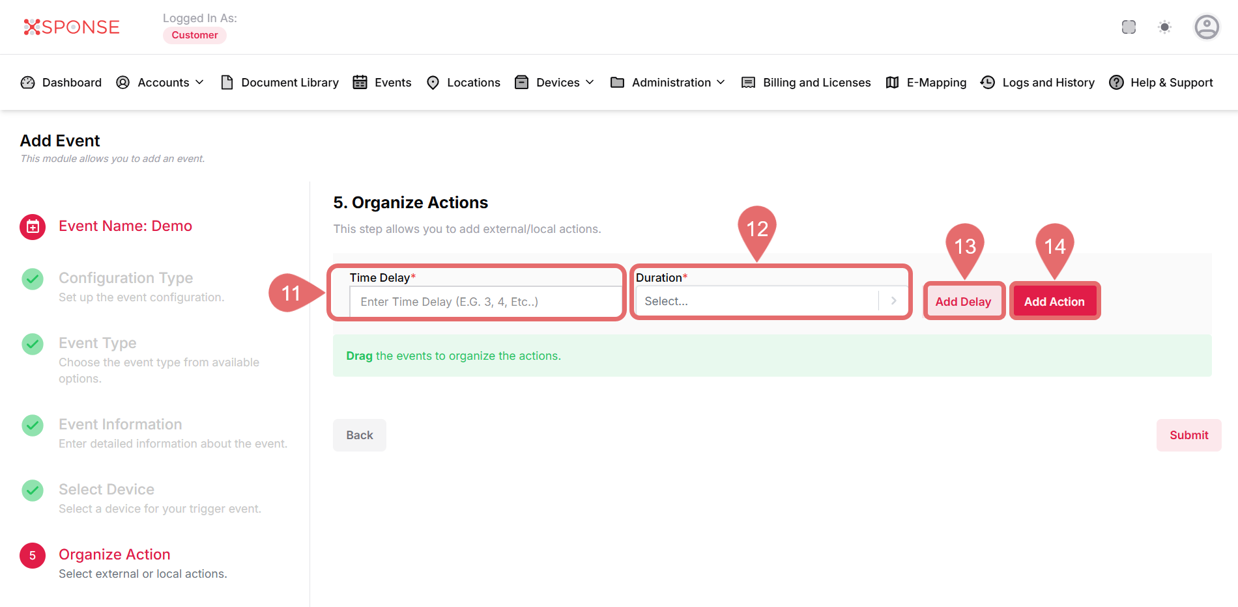Viewport: 1238px width, 607px height.
Task: Toggle fullscreen square icon in header
Action: (1129, 27)
